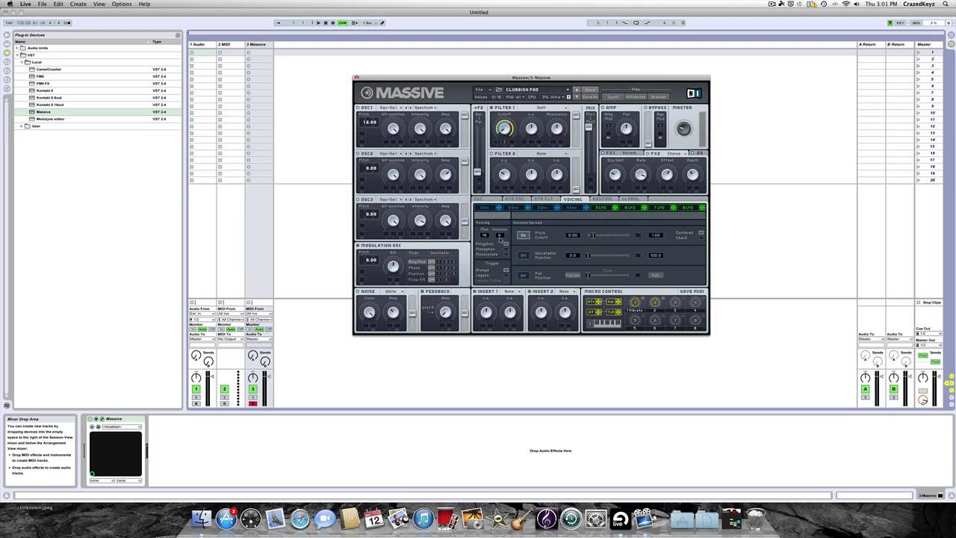The height and width of the screenshot is (538, 956).
Task: Open the Live device browser icon
Action: click(7, 44)
